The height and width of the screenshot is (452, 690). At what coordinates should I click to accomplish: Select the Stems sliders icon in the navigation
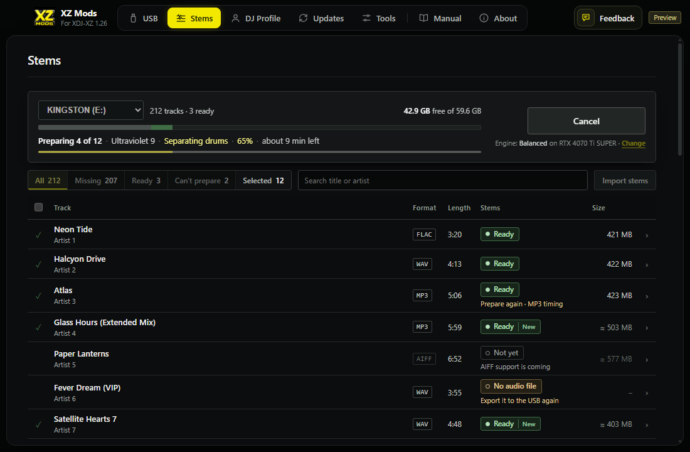[181, 18]
